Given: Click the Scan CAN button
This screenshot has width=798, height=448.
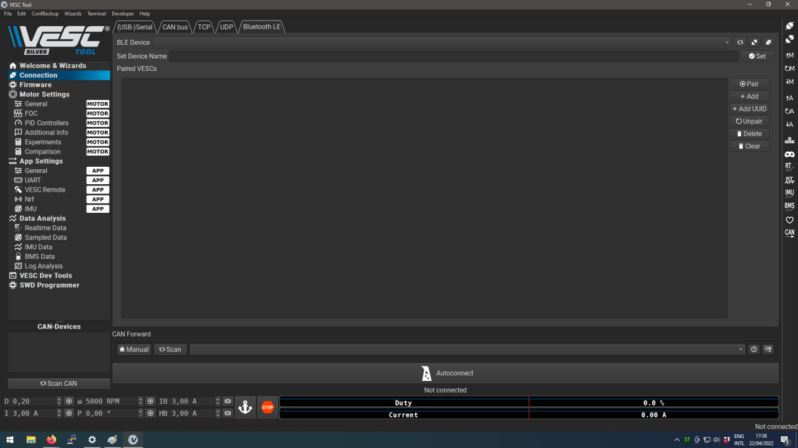Looking at the screenshot, I should [59, 383].
